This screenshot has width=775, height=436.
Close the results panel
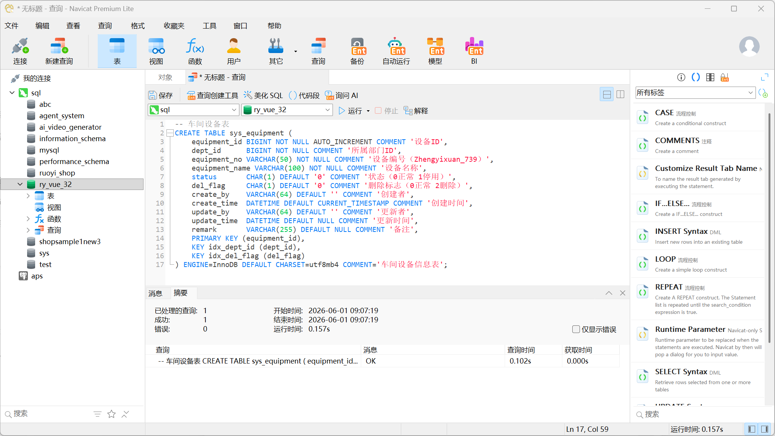pos(623,293)
